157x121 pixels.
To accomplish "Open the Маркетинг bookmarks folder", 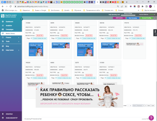I will point(25,10).
